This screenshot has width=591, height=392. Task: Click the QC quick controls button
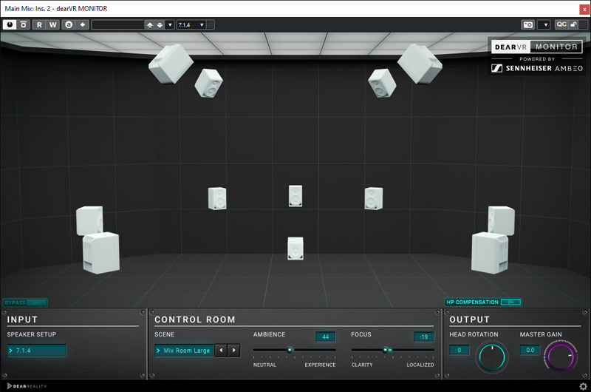click(561, 24)
